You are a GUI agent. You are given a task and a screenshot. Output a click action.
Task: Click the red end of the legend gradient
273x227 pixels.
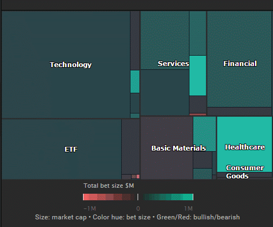[x=86, y=197]
